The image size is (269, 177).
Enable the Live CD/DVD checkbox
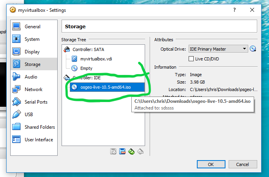(x=191, y=59)
